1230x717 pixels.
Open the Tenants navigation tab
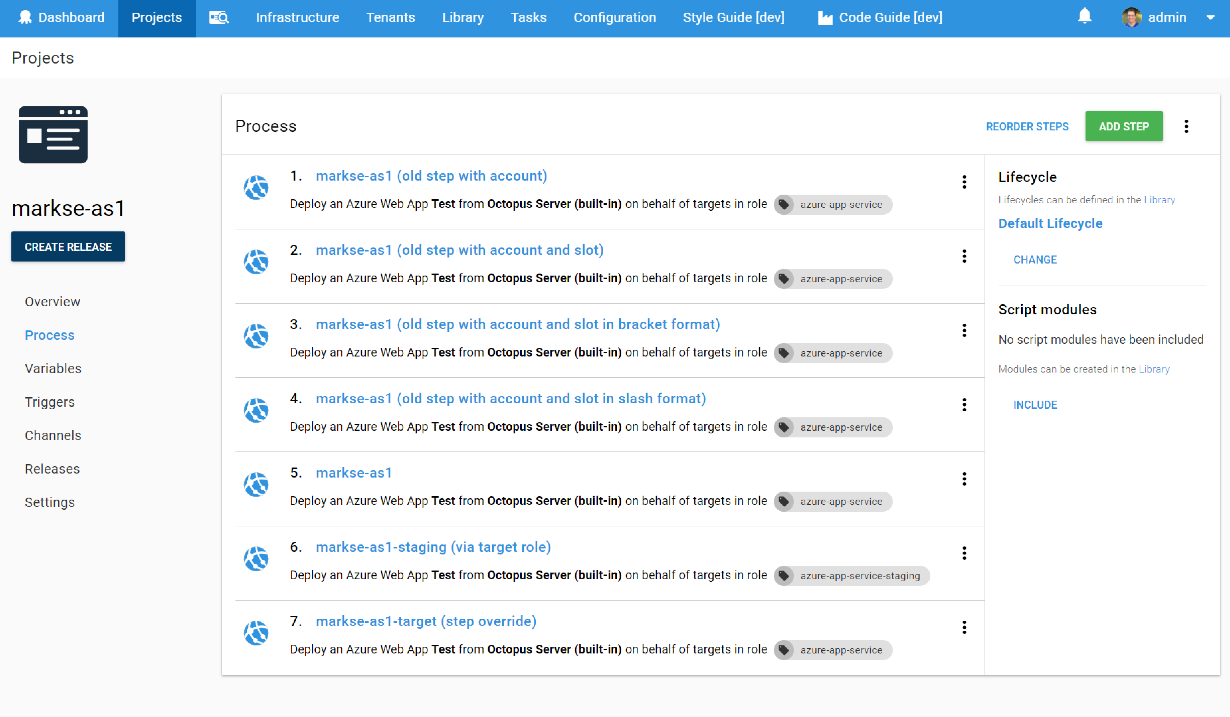click(x=391, y=18)
